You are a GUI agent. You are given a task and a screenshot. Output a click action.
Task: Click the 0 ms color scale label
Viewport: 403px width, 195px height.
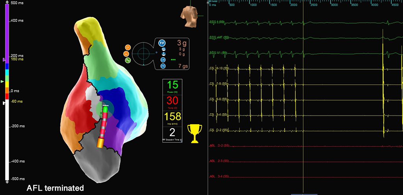[x=15, y=91]
